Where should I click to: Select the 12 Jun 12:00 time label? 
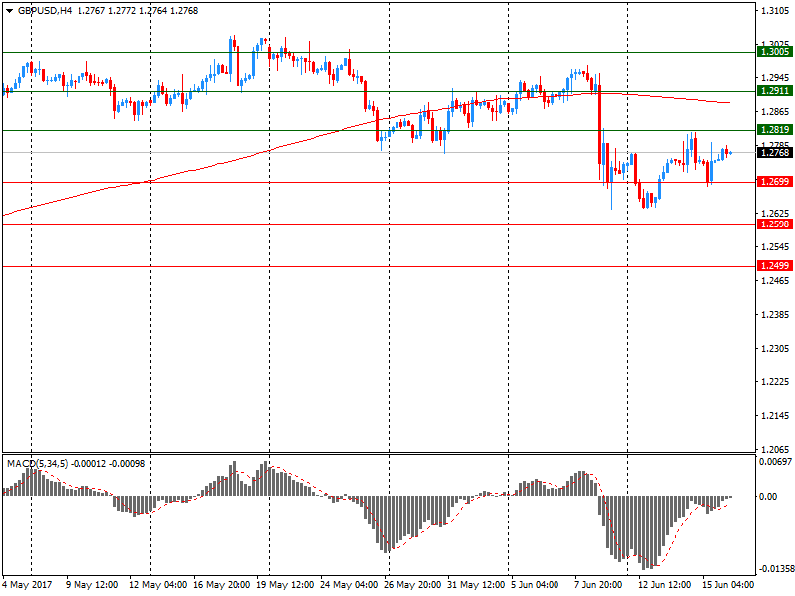[x=664, y=585]
